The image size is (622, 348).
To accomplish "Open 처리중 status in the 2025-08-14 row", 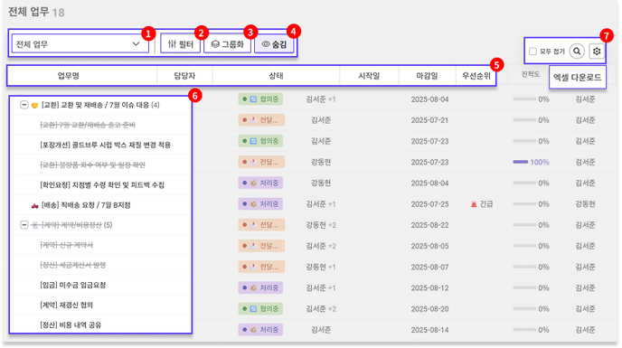I will coord(260,330).
